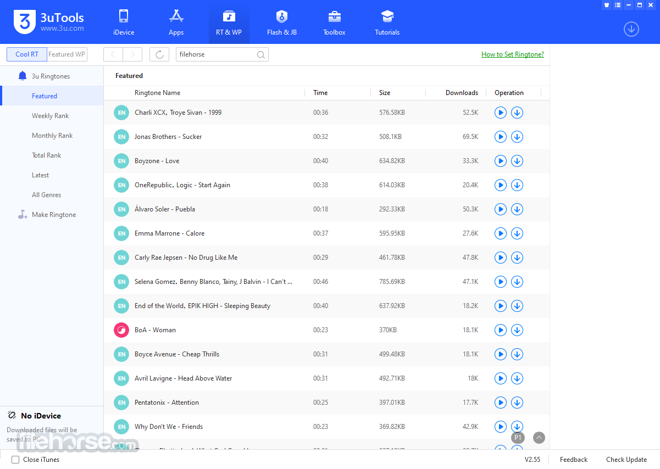Download EPIK HIGH Sleeping Beauty ringtone
The width and height of the screenshot is (660, 469).
(x=517, y=306)
